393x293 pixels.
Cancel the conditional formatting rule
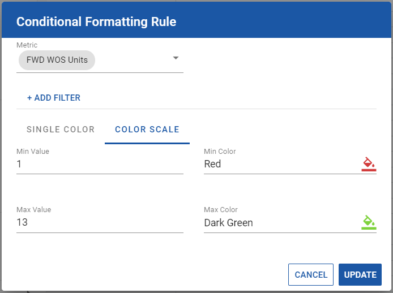[x=311, y=275]
